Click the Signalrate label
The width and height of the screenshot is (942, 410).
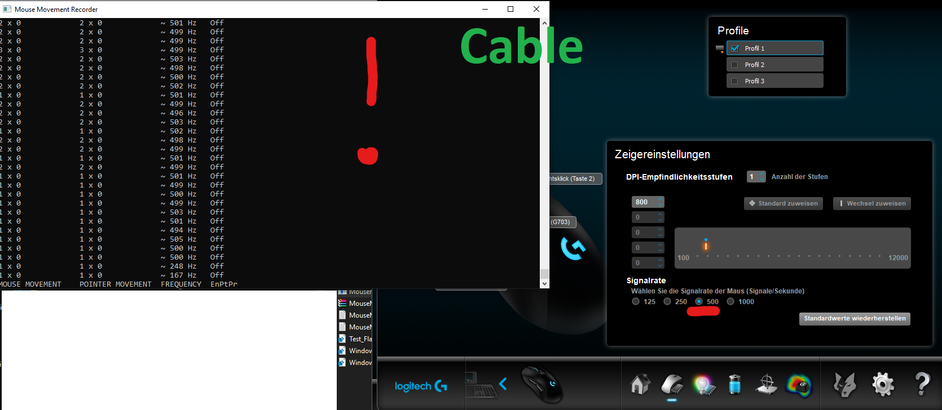point(646,280)
